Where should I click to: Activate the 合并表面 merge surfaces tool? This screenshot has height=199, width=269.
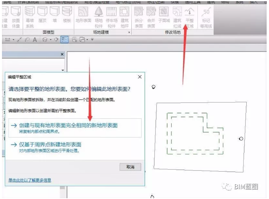tap(151, 17)
